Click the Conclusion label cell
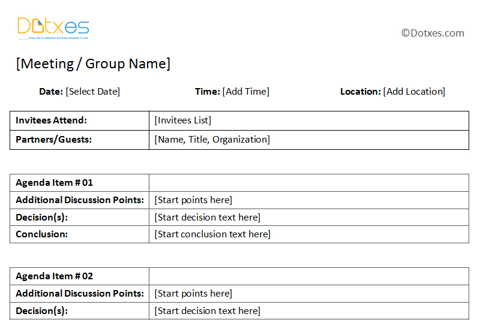 pyautogui.click(x=80, y=234)
